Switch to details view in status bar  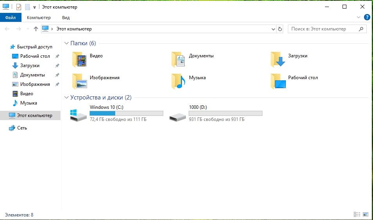click(x=357, y=214)
